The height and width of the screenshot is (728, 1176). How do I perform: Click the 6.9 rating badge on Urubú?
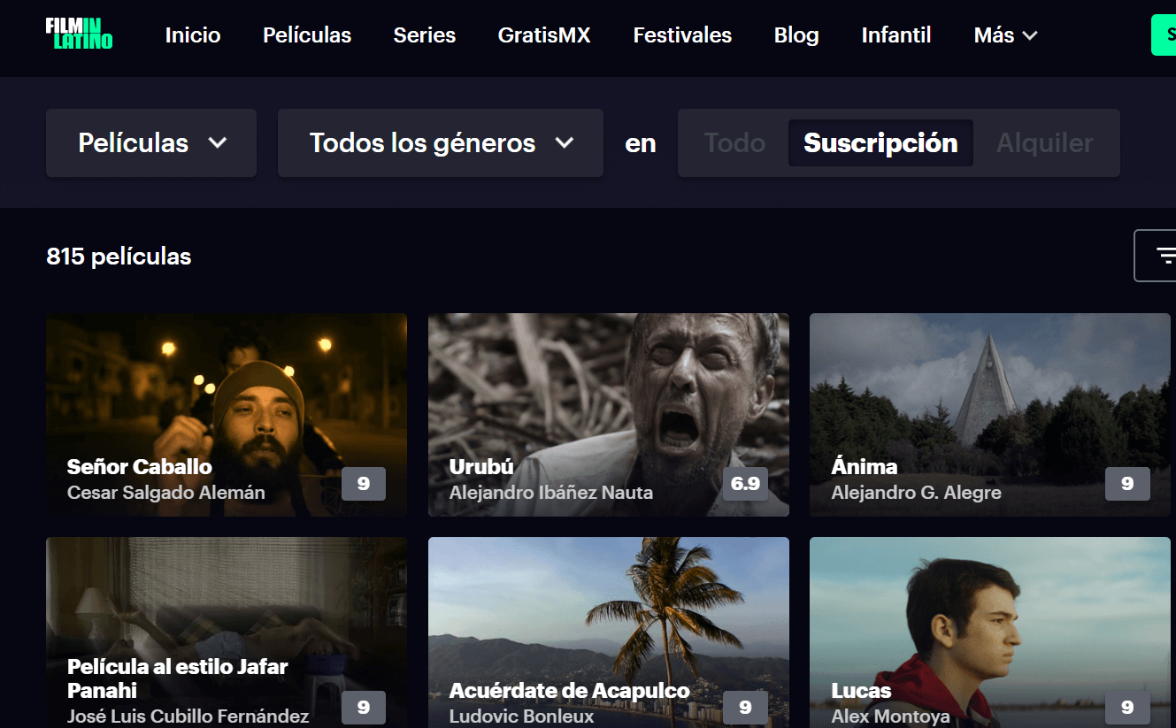[745, 484]
